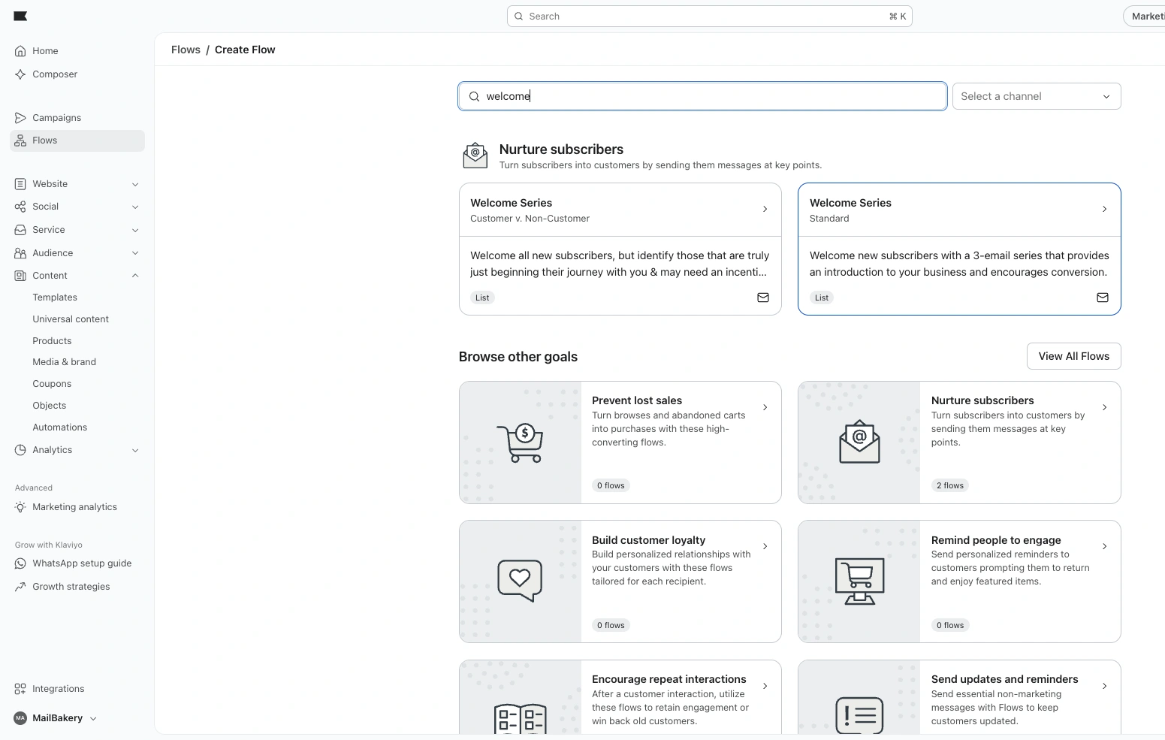Click the Klaviyo flag logo
1165x740 pixels.
(21, 16)
